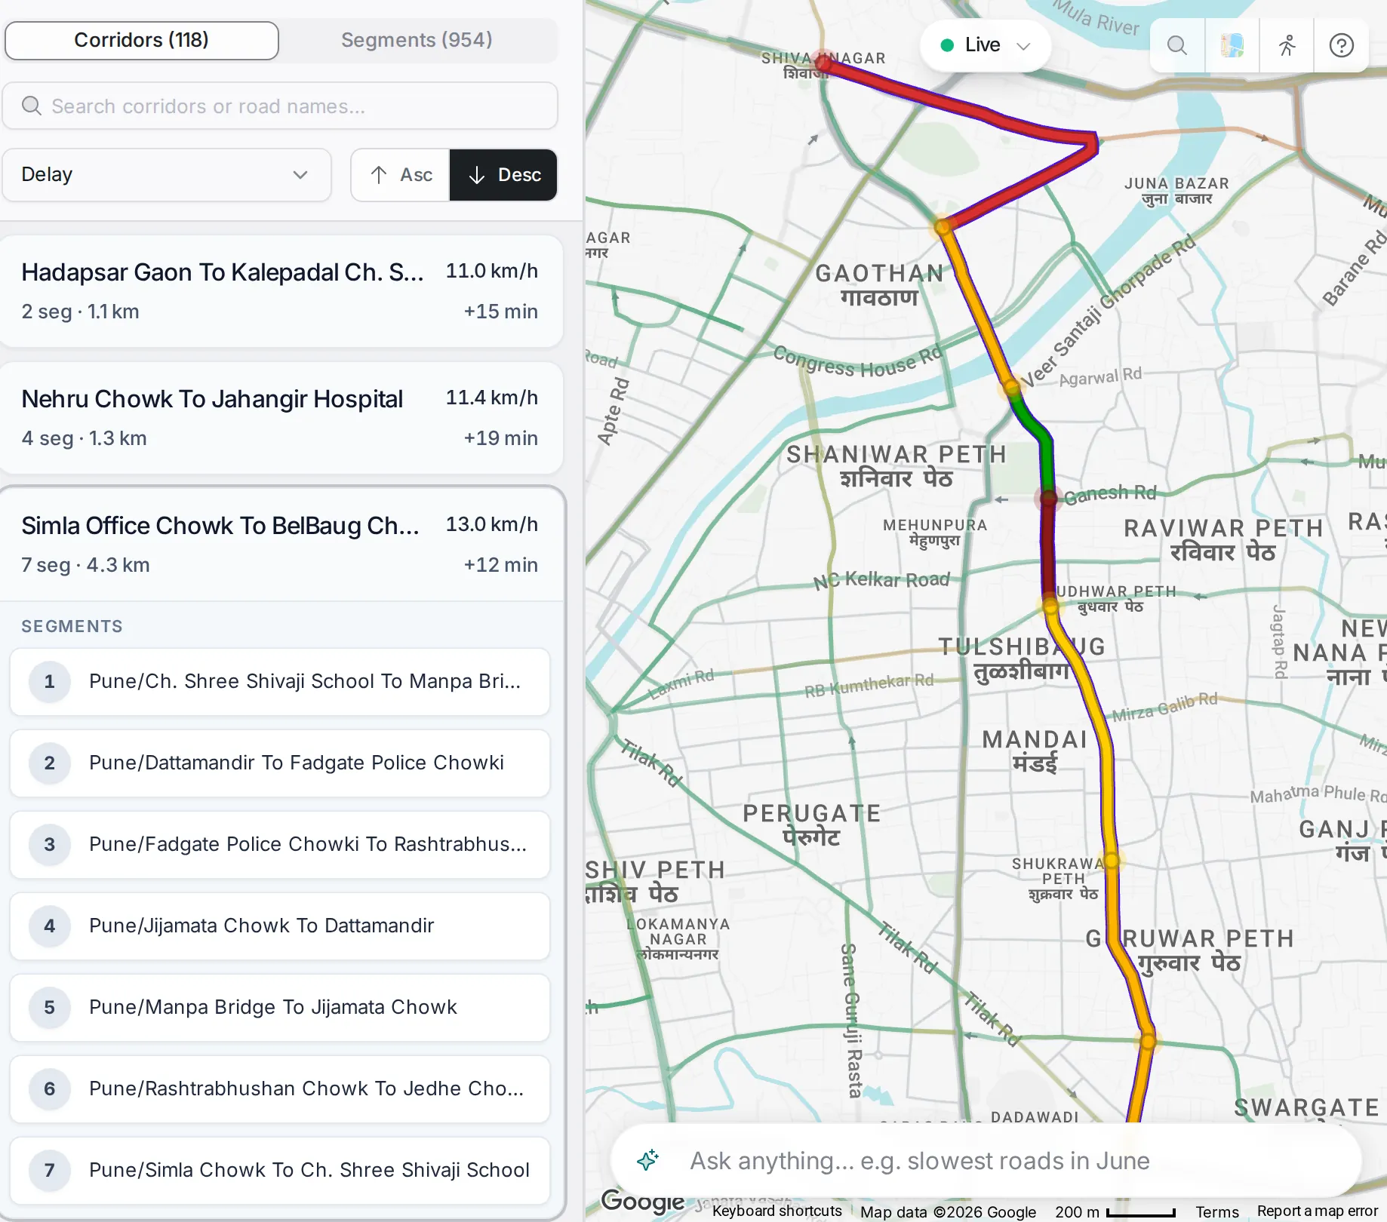The width and height of the screenshot is (1387, 1222).
Task: Collapse the Simla Office Chowk To BelBaug corridor
Action: click(x=280, y=545)
